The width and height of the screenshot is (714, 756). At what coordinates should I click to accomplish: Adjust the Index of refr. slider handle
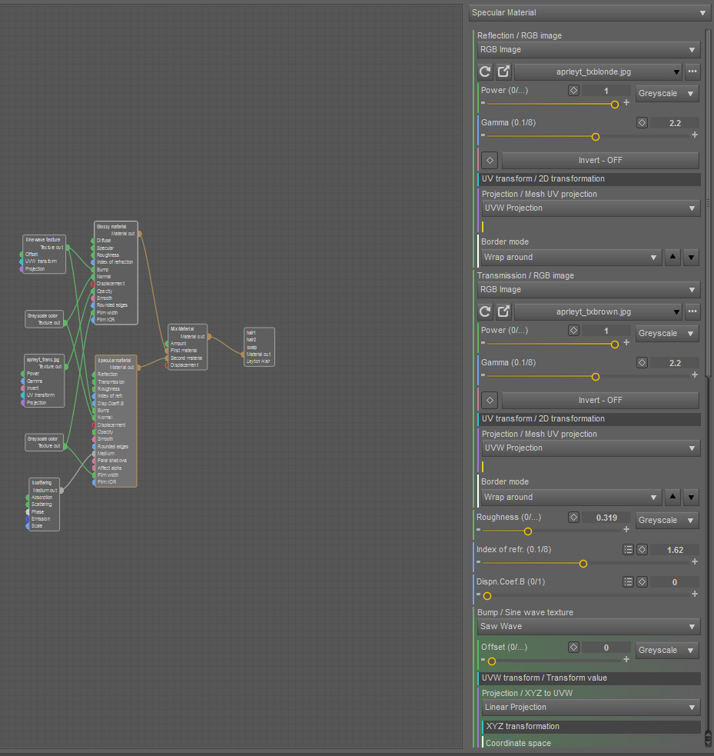583,564
